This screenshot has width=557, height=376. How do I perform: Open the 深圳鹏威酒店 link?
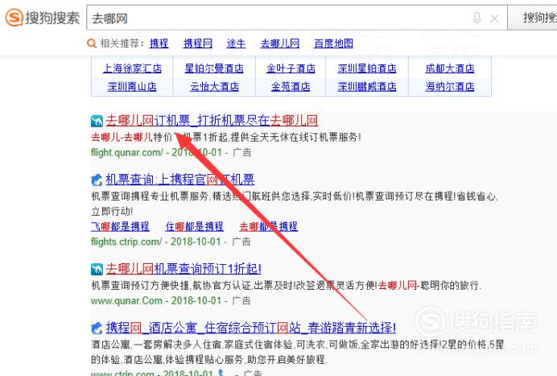pos(367,87)
